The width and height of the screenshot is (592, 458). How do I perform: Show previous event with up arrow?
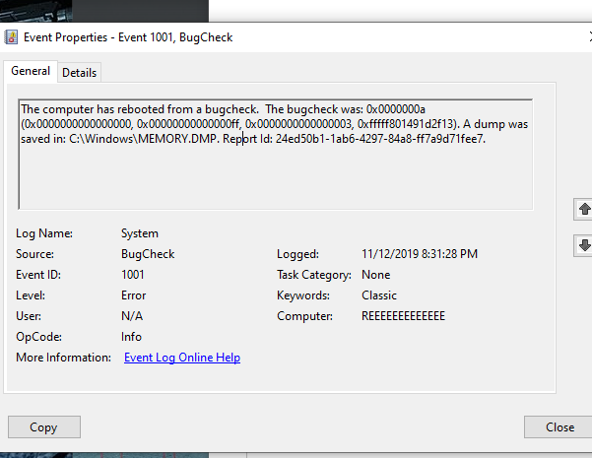583,209
